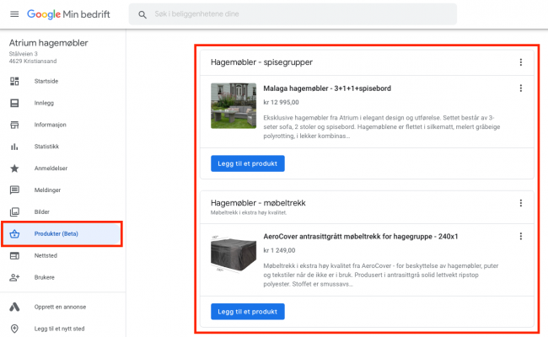548x337 pixels.
Task: Open Nettsted page
Action: click(x=46, y=255)
